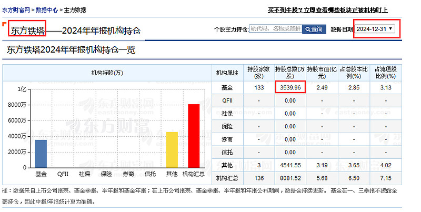Click the 买不到牛股 promotional link

pos(328,10)
